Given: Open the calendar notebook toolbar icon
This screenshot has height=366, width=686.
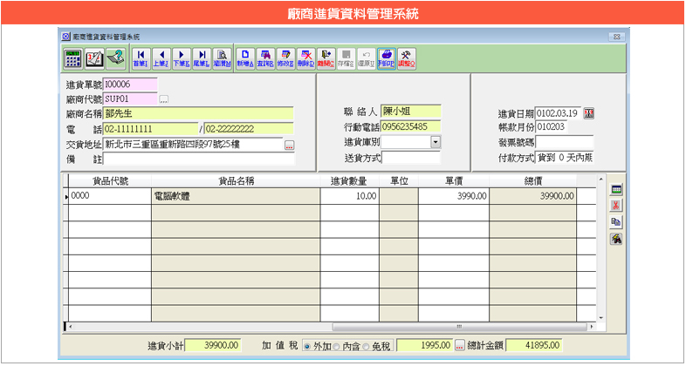Looking at the screenshot, I should click(94, 58).
